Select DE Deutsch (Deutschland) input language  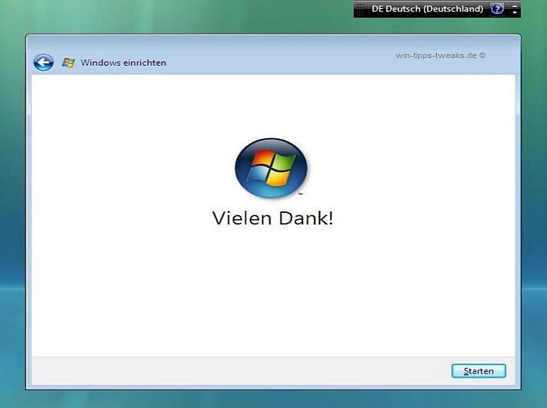[427, 9]
